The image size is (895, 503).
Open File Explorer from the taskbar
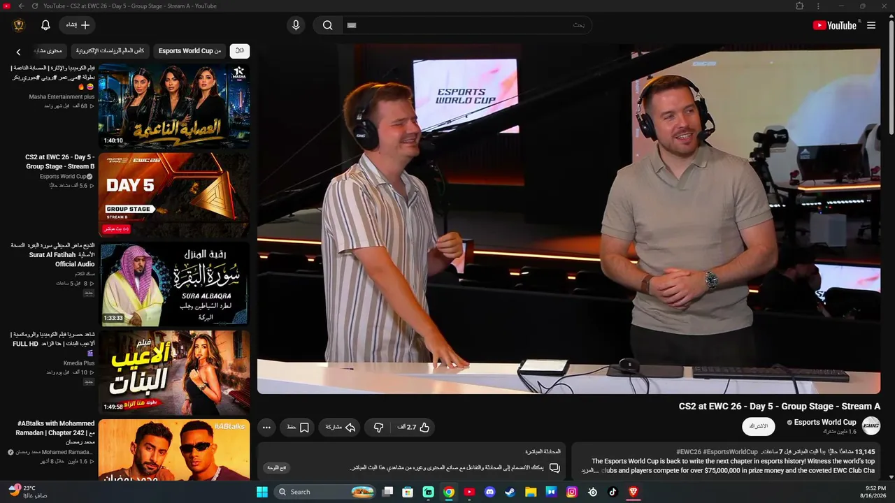click(x=531, y=492)
